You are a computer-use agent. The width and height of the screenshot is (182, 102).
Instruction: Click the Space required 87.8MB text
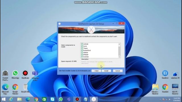coord(69,61)
